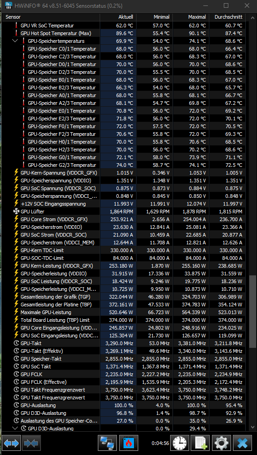Click thermometer icon of GPU-Speicher G2/3 Temperatur
257x455 pixels.
[24, 165]
